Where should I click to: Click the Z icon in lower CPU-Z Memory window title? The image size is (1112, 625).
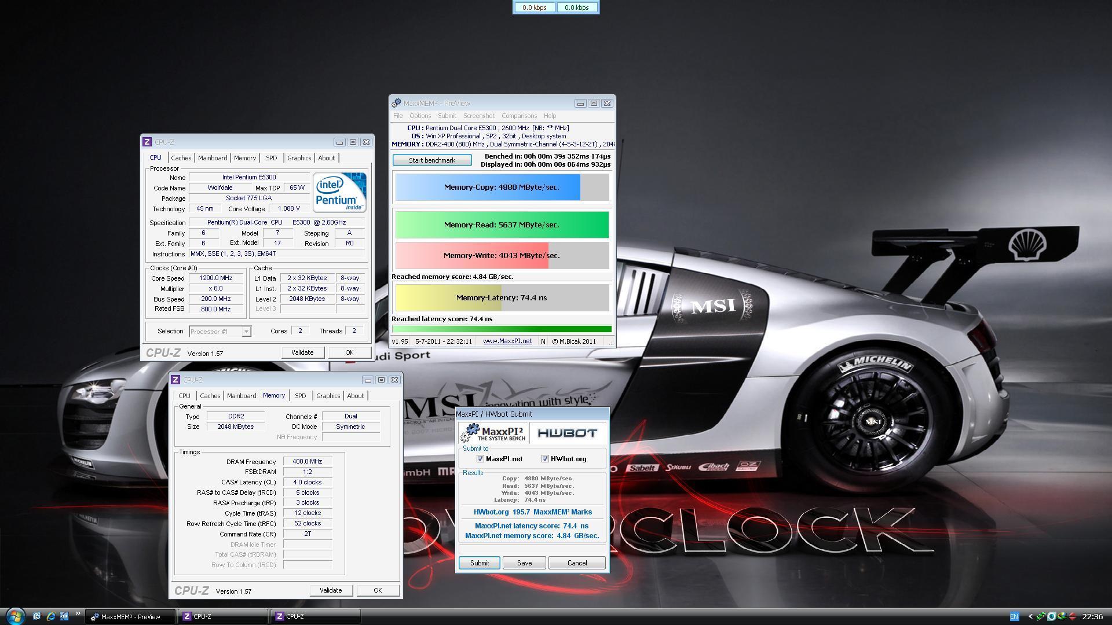tap(175, 380)
